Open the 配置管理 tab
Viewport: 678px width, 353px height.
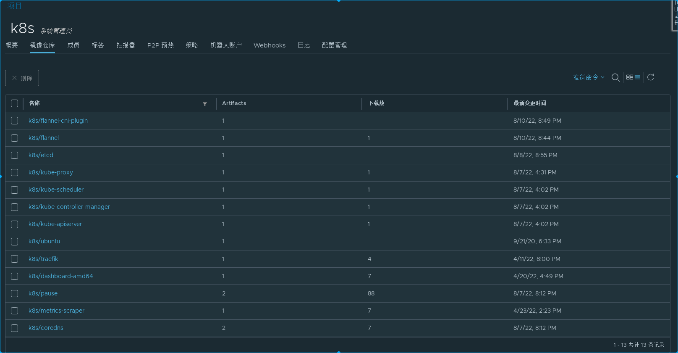coord(334,45)
